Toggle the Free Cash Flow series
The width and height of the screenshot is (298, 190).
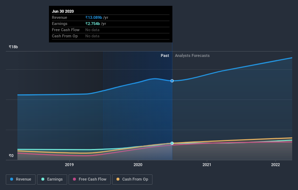(90, 179)
